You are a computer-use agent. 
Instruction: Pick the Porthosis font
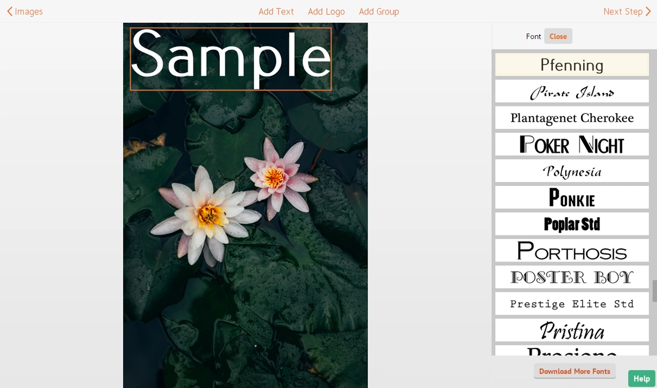(572, 251)
